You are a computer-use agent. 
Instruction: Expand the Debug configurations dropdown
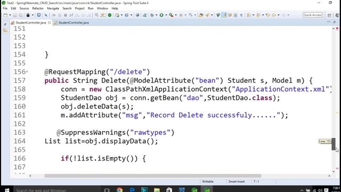click(x=156, y=15)
